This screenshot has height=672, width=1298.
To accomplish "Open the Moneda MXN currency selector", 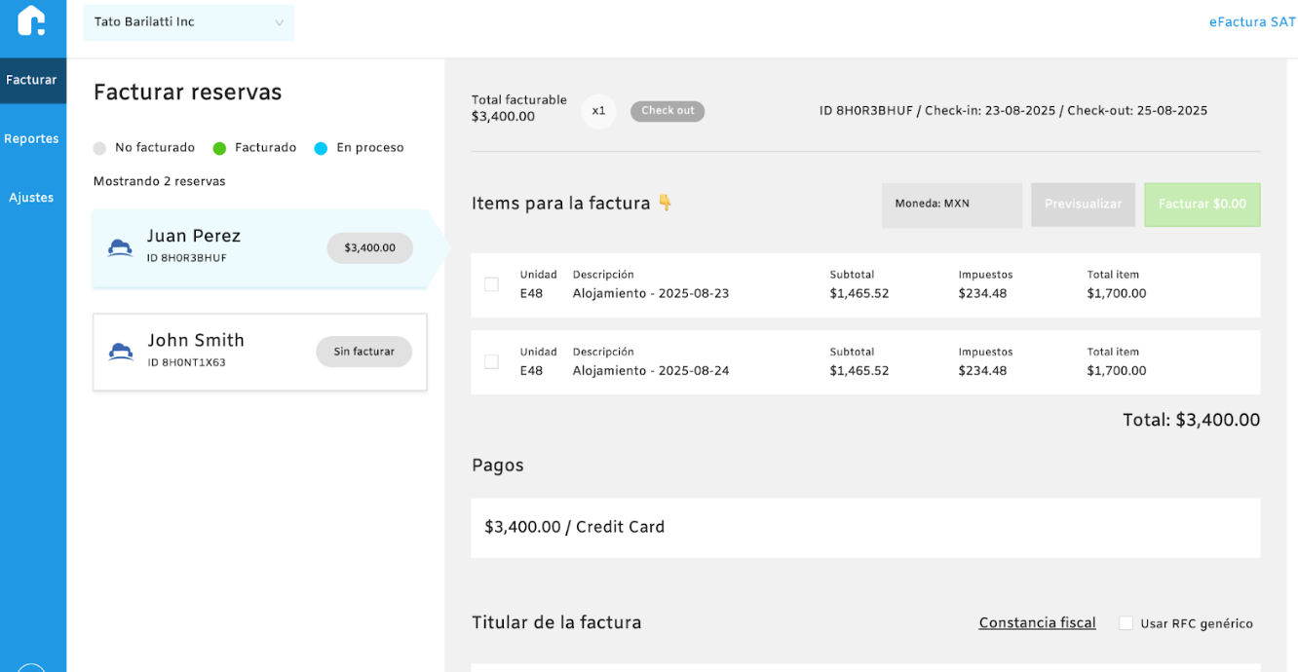I will pyautogui.click(x=951, y=205).
